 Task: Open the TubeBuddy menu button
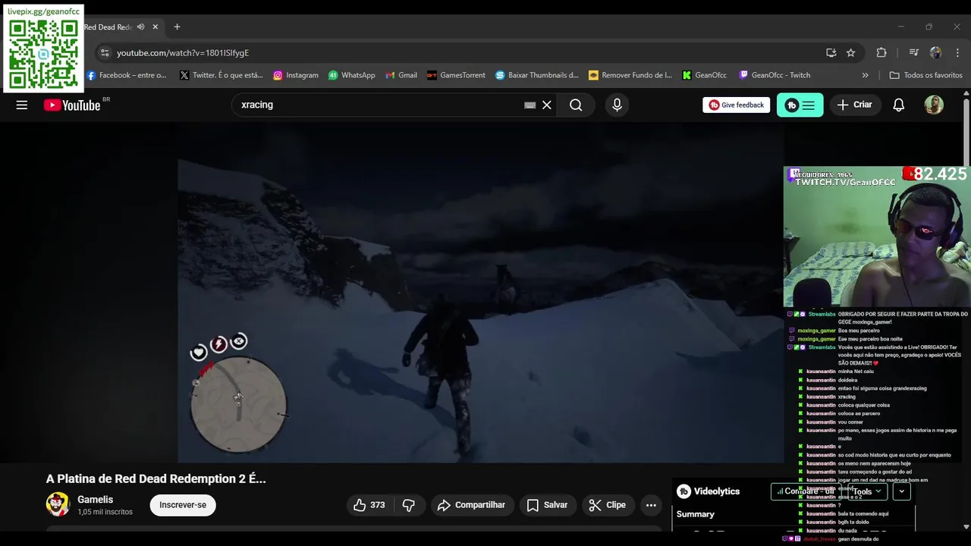(800, 105)
